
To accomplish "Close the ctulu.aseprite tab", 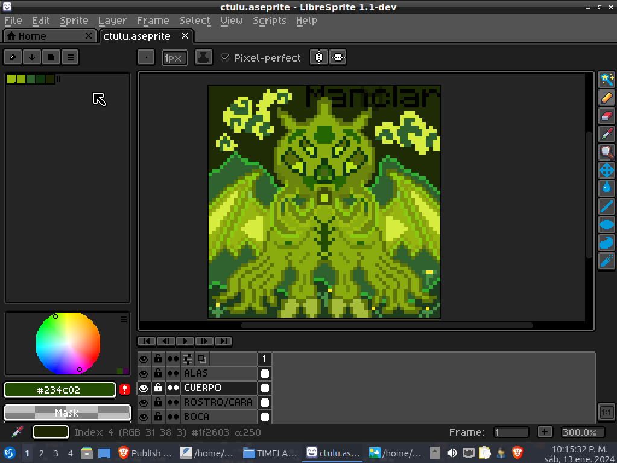I will [185, 36].
